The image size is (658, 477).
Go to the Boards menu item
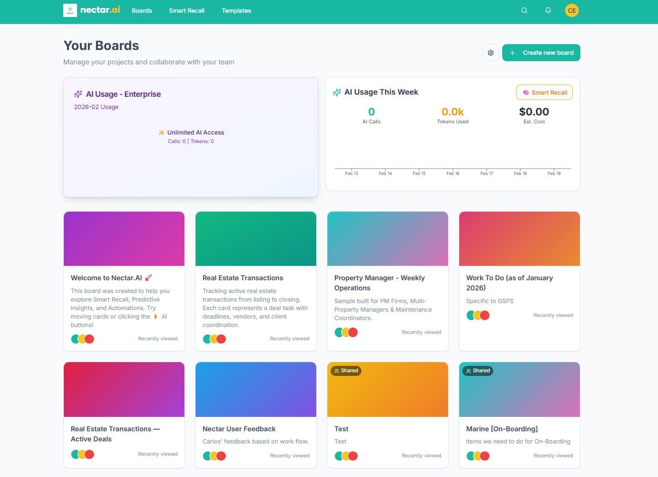142,11
